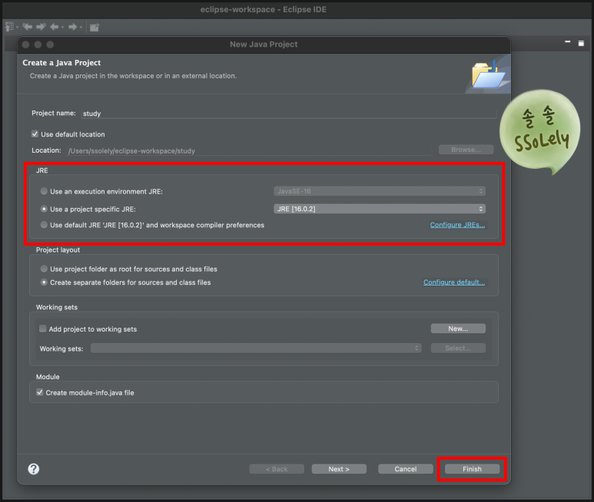Click Previous Edit Location arrow icon
This screenshot has height=502, width=594.
click(x=27, y=26)
